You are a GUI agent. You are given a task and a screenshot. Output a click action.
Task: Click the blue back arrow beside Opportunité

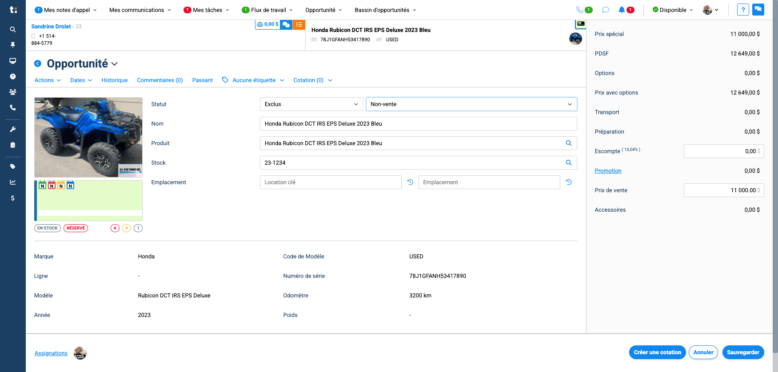[38, 63]
